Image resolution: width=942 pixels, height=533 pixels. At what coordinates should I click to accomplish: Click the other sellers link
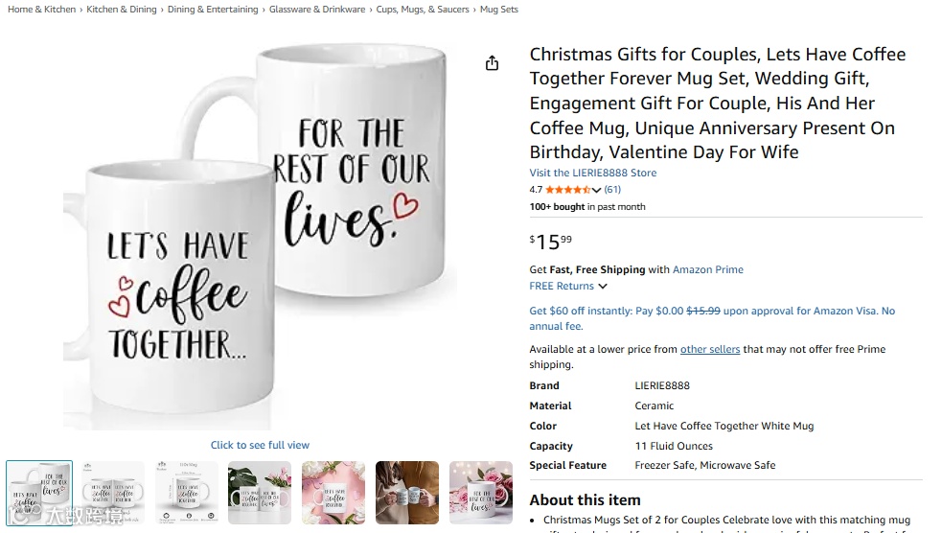coord(709,349)
